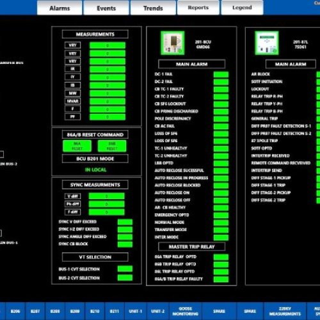Click the Ph diff sync value field
Viewport: 320px width, 320px height.
(x=107, y=204)
